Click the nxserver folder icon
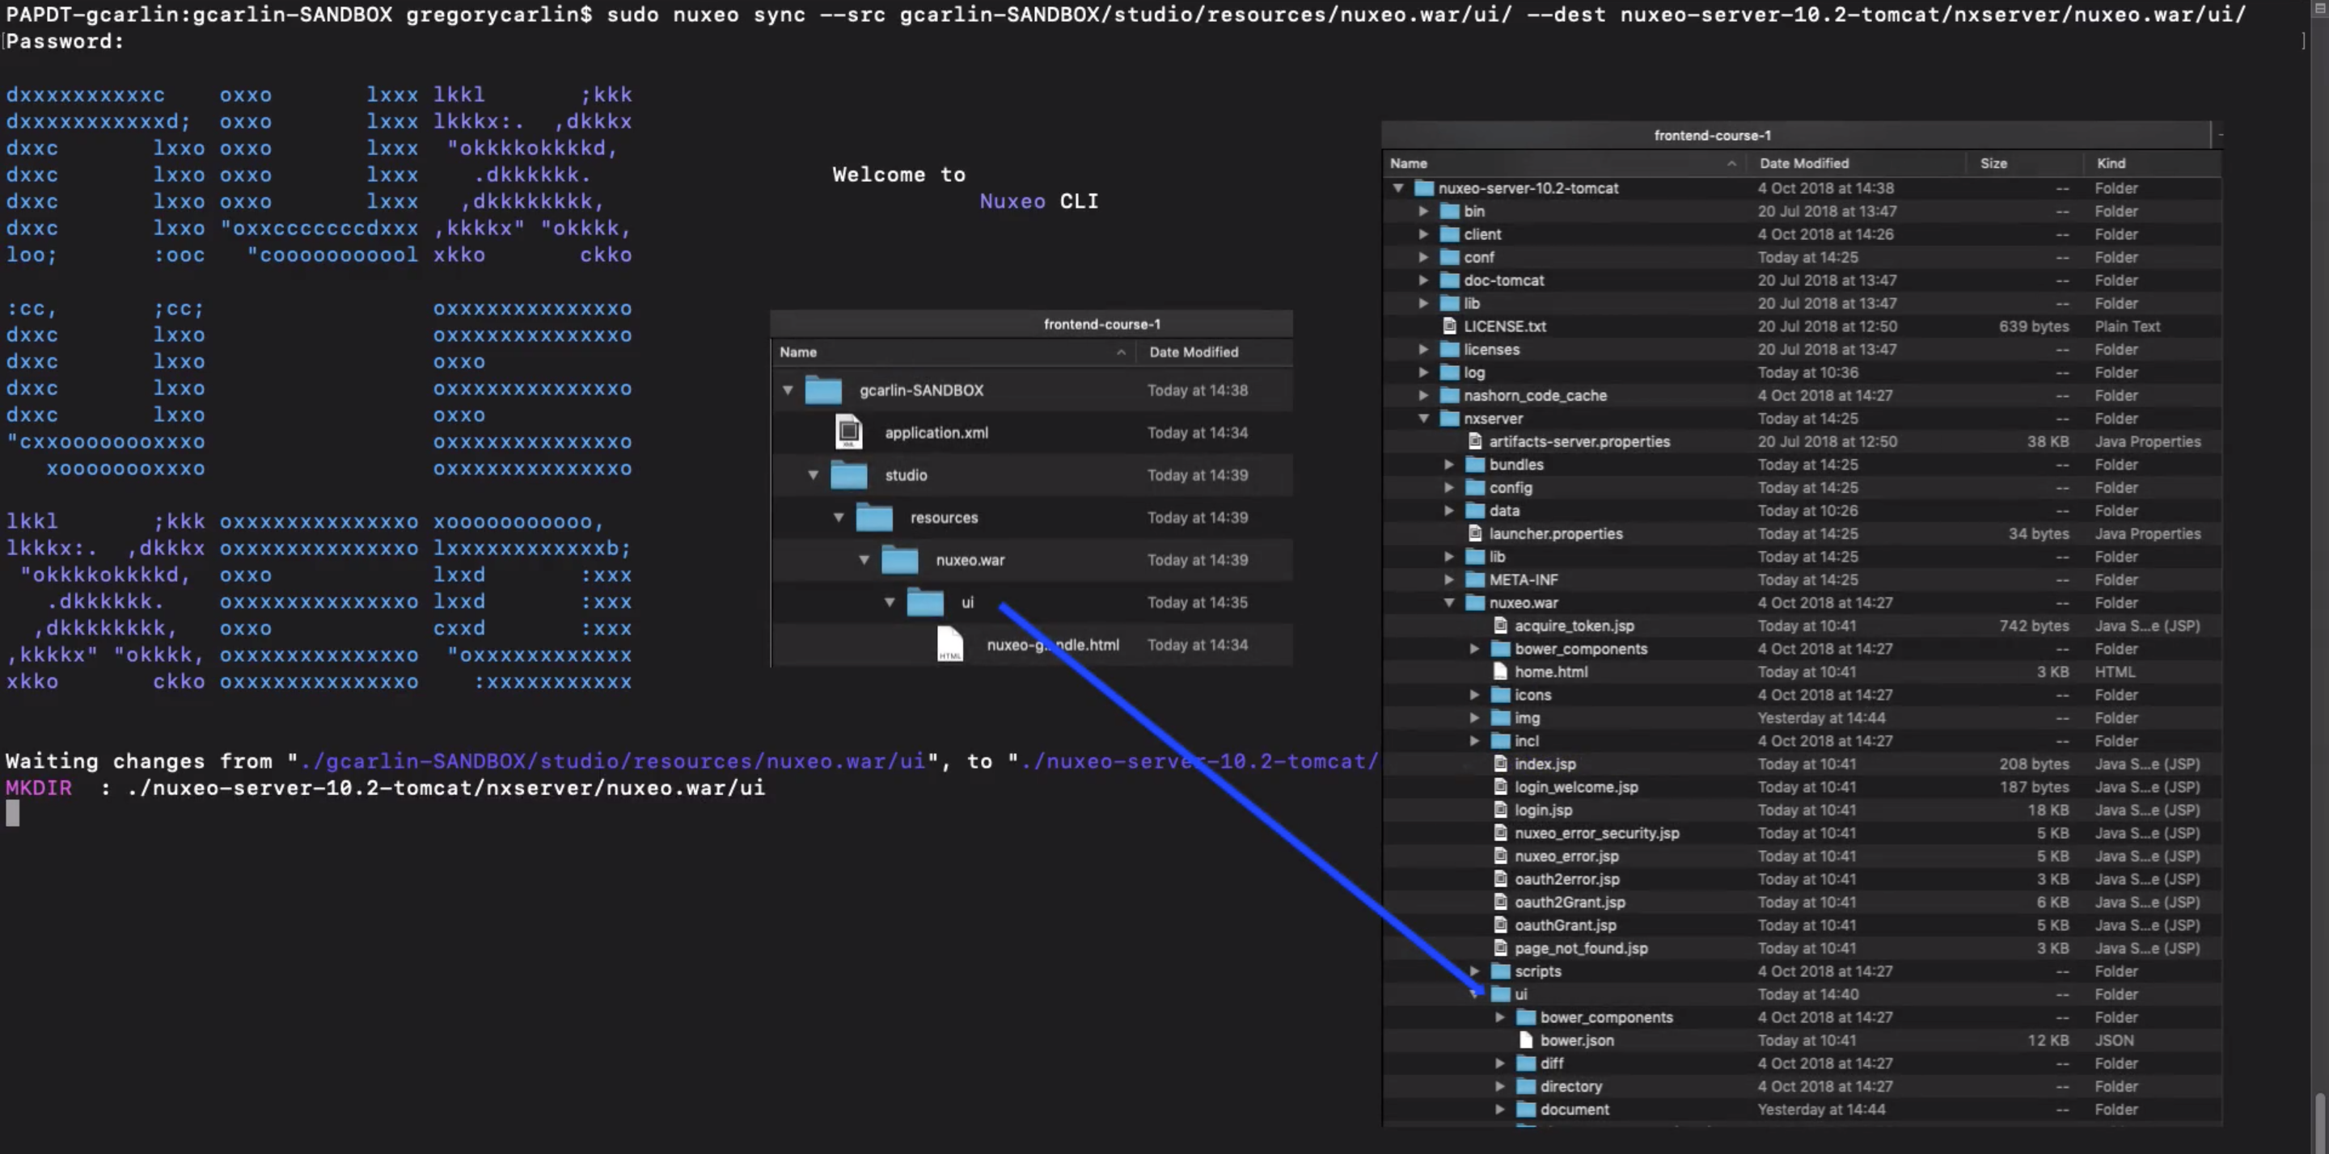2329x1154 pixels. [1449, 419]
